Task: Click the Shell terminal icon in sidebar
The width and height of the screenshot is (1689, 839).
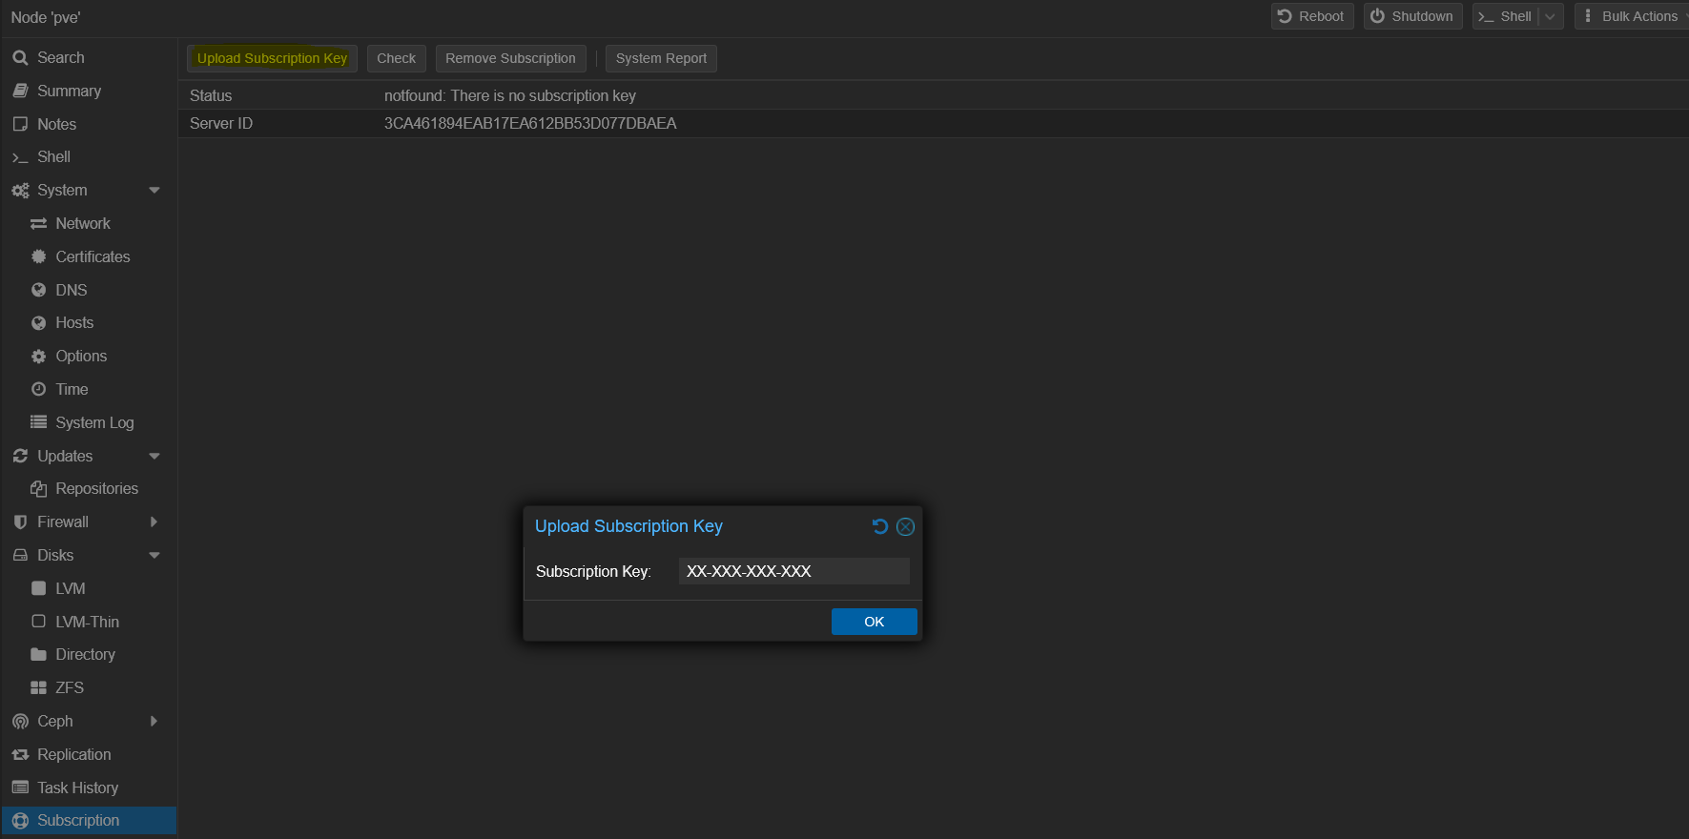Action: pyautogui.click(x=20, y=157)
